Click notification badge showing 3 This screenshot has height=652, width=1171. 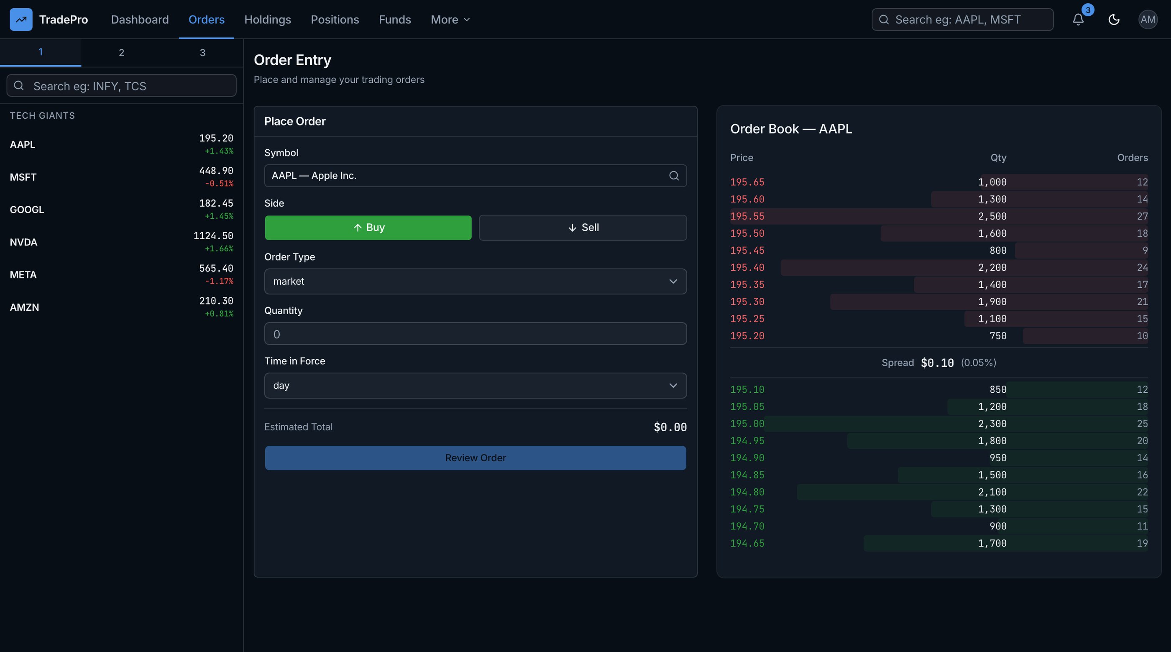click(1087, 10)
